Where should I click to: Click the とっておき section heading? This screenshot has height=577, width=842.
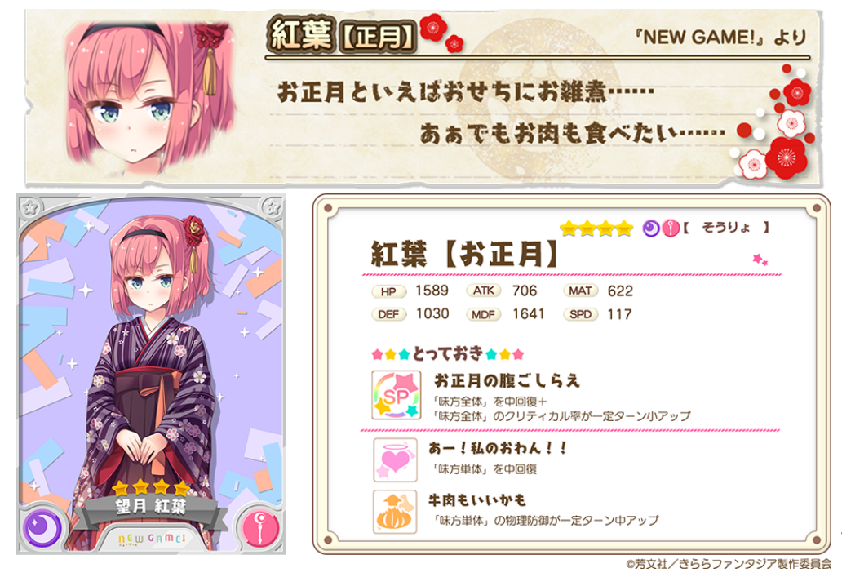pos(448,353)
